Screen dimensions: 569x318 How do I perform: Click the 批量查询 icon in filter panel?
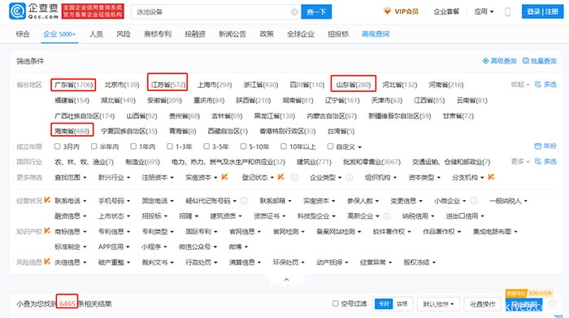pyautogui.click(x=525, y=61)
